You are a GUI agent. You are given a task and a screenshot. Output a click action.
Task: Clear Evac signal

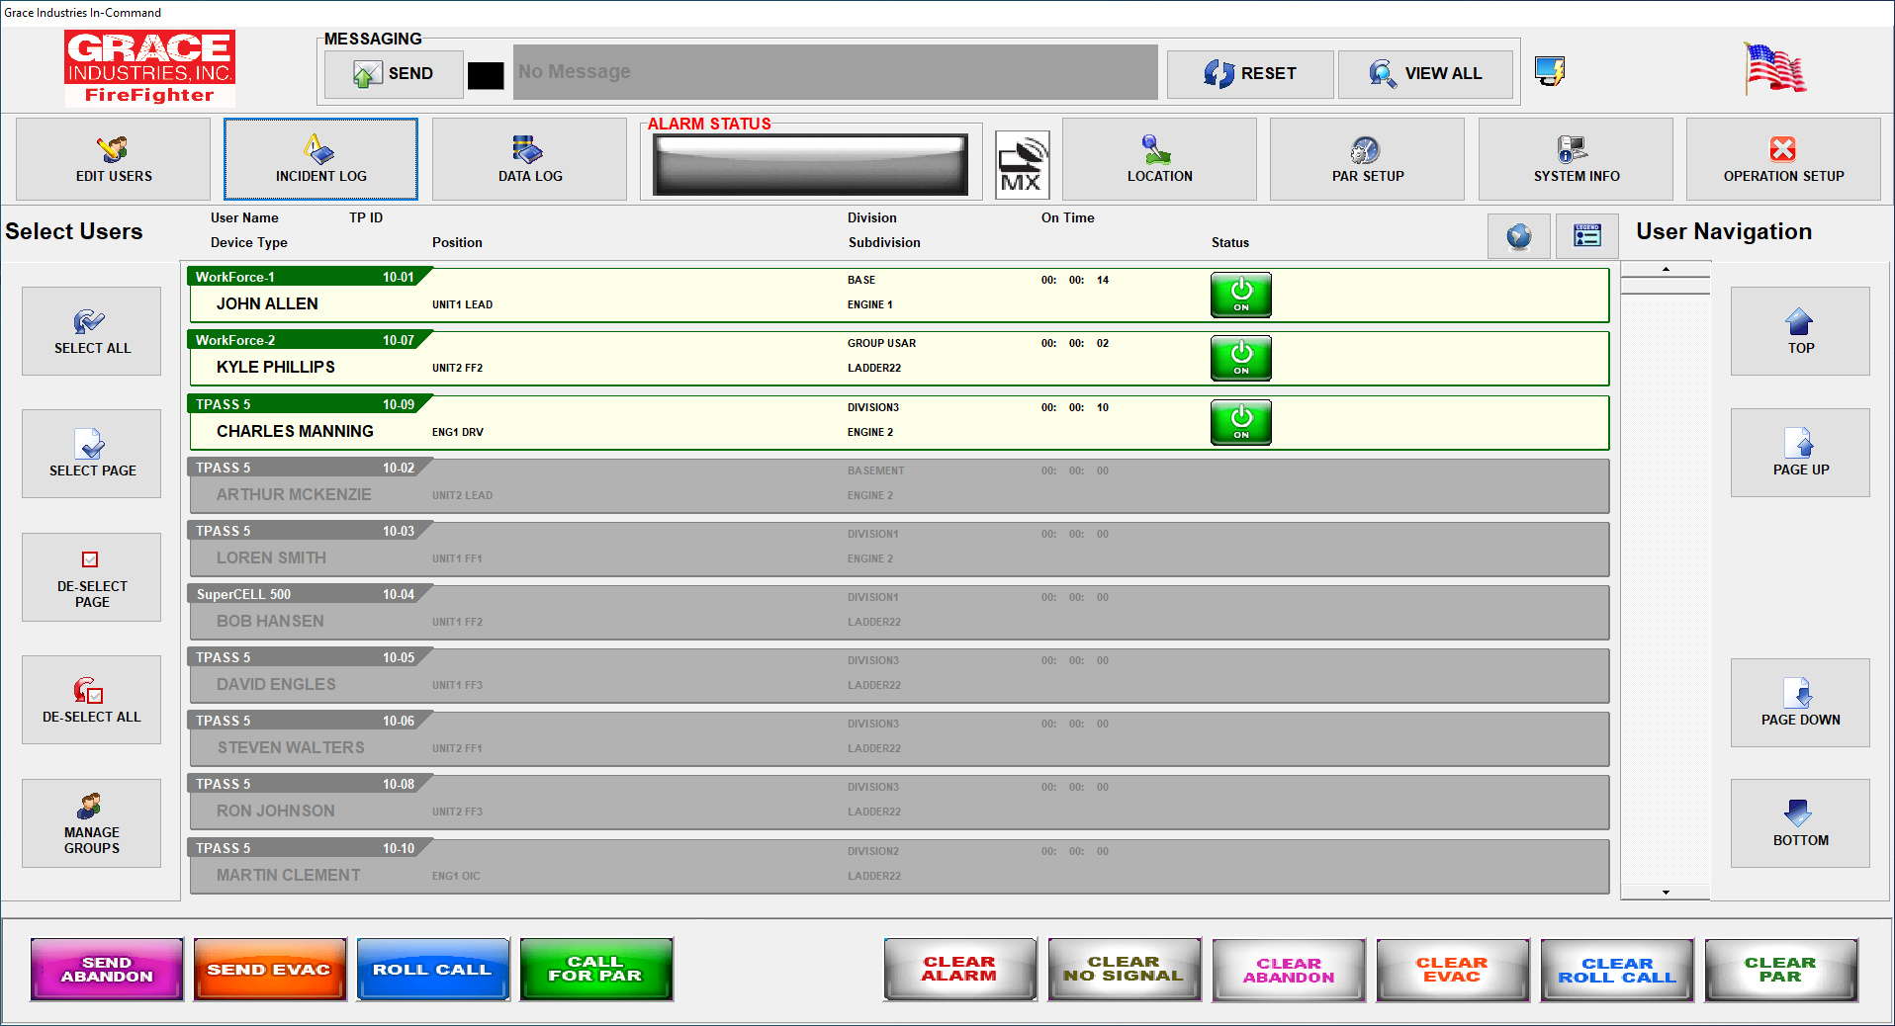pyautogui.click(x=1453, y=970)
